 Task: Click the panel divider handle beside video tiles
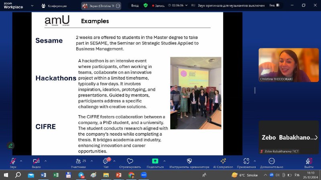click(255, 90)
